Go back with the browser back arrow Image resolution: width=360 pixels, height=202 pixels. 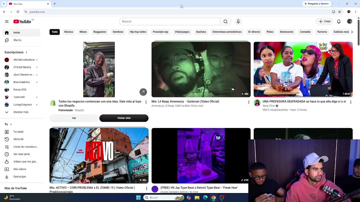(x=4, y=12)
